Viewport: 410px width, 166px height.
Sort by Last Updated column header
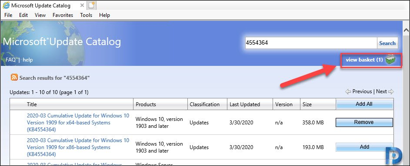245,104
